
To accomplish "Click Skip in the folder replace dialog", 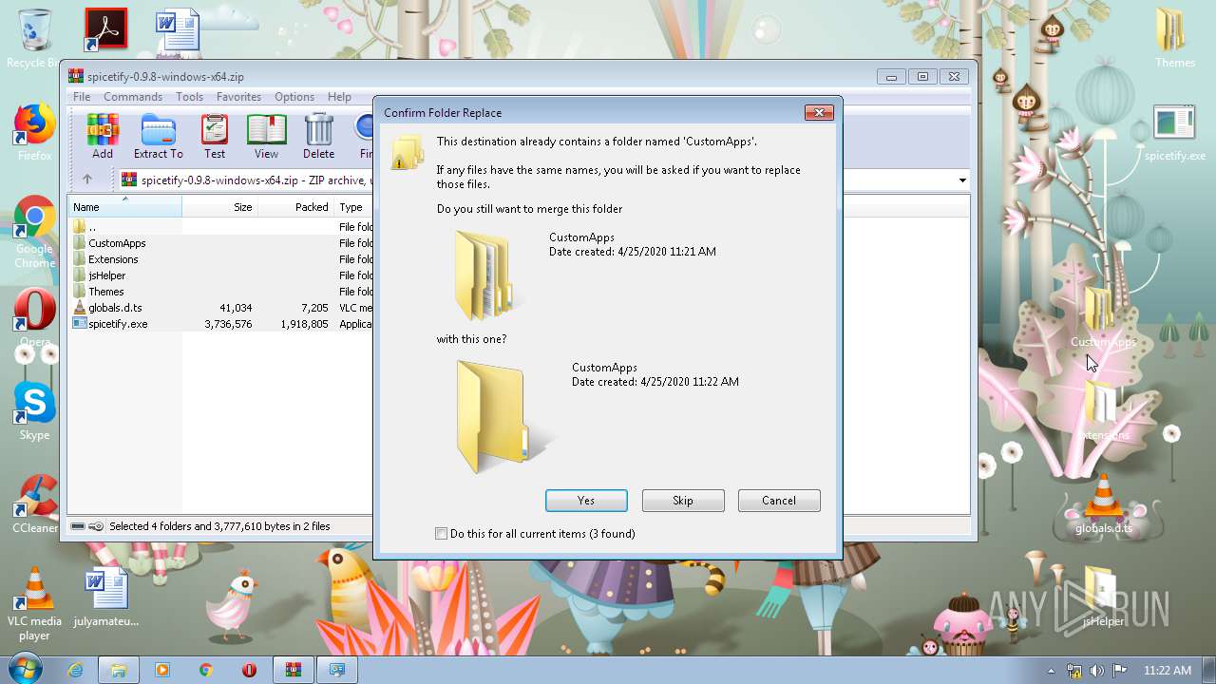I will [683, 501].
